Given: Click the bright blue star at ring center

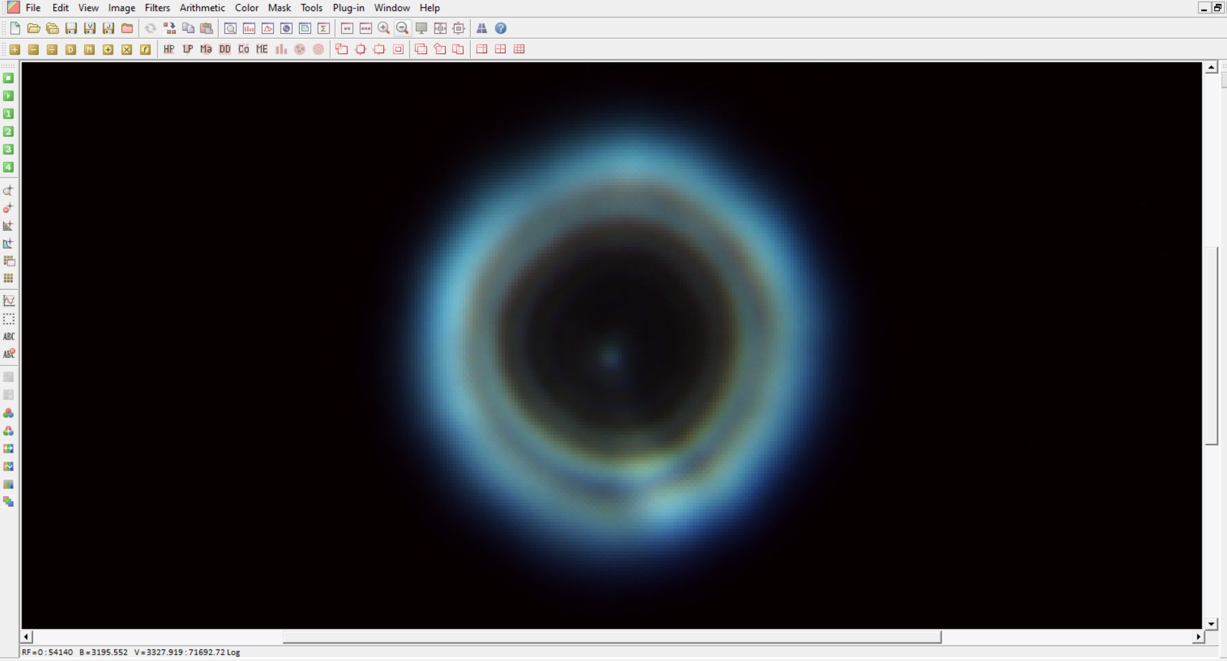Looking at the screenshot, I should pyautogui.click(x=610, y=356).
